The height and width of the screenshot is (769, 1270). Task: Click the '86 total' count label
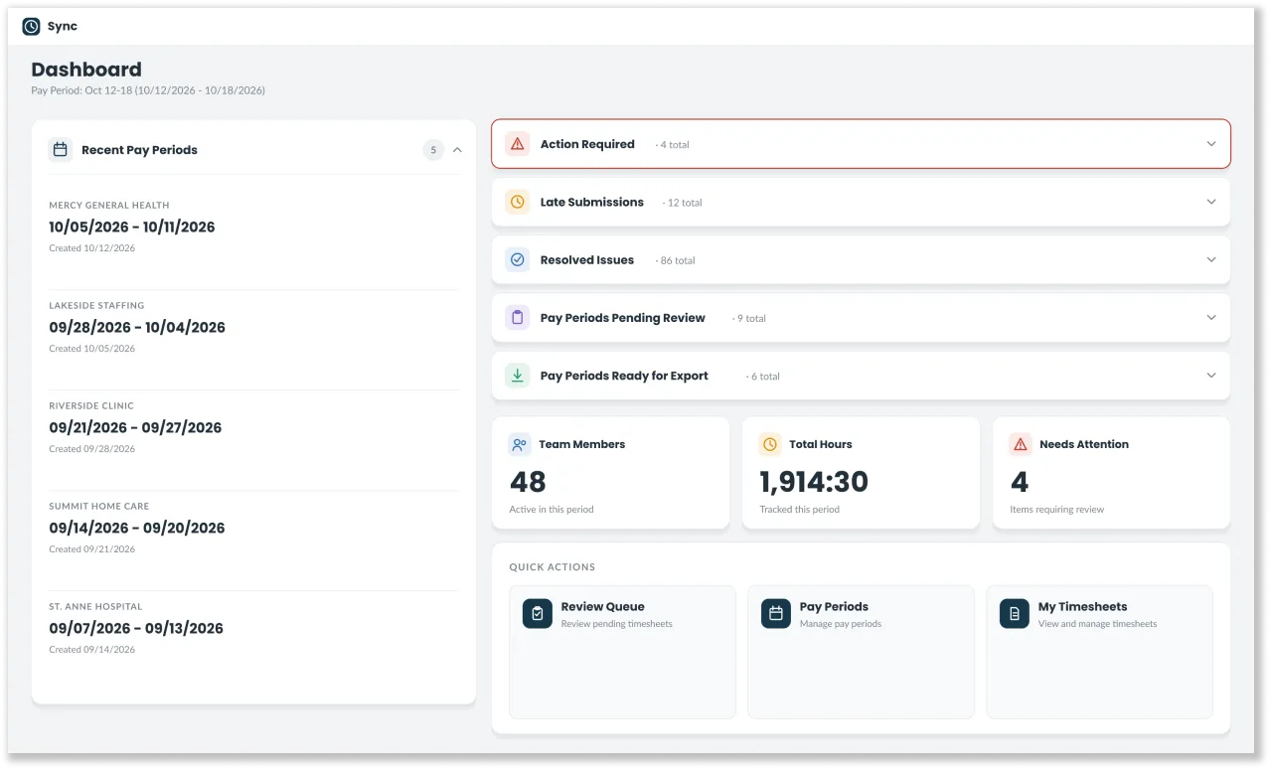pos(676,261)
